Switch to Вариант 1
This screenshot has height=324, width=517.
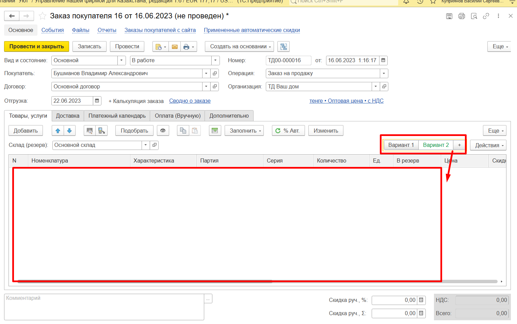click(401, 145)
